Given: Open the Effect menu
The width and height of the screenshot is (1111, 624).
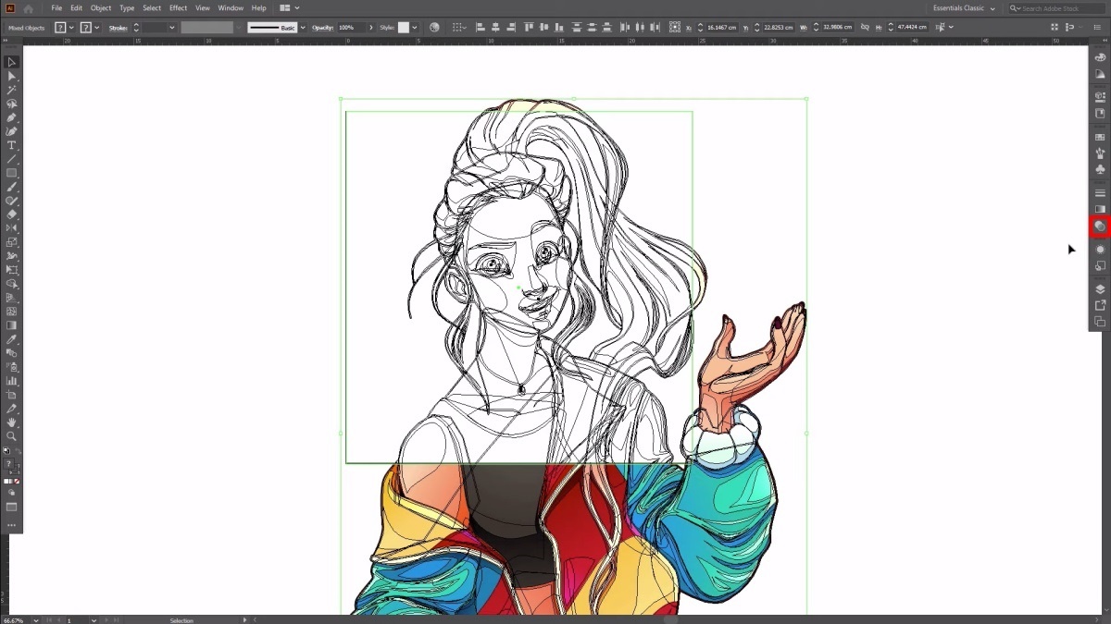Looking at the screenshot, I should 178,8.
